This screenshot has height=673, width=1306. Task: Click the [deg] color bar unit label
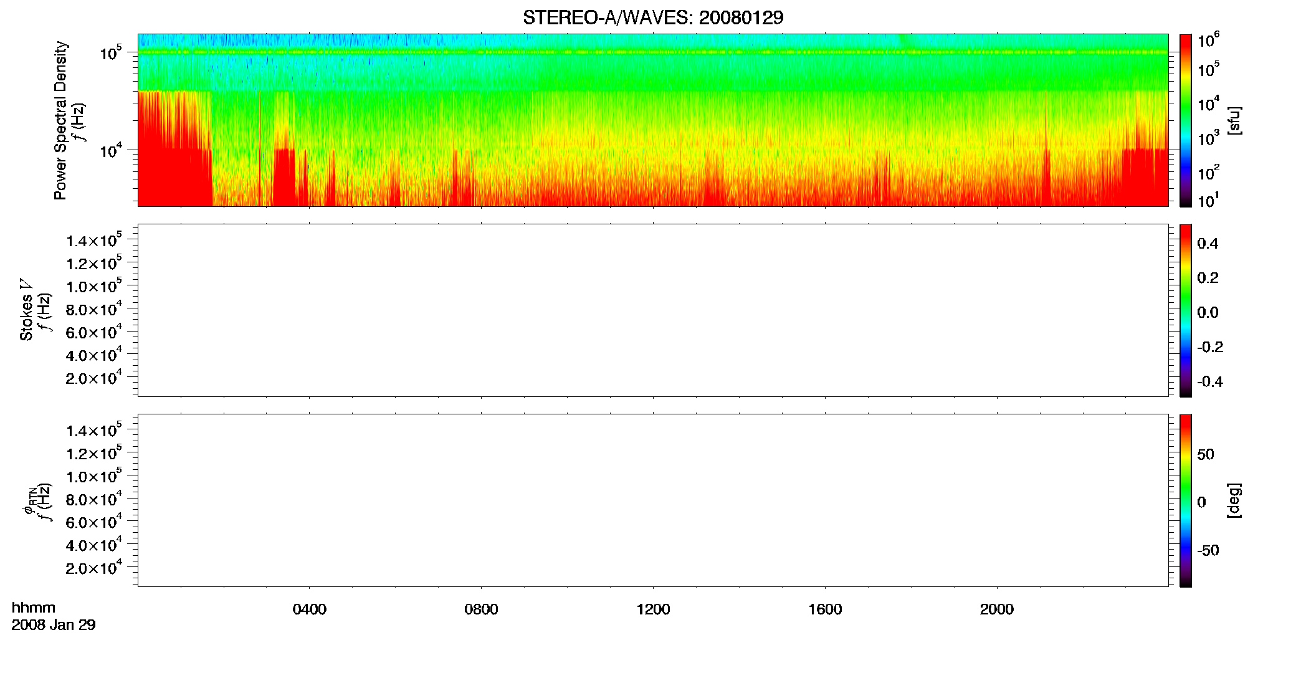point(1234,500)
